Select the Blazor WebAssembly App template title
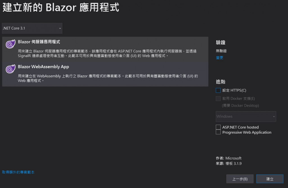This screenshot has height=188, width=288. click(x=43, y=67)
